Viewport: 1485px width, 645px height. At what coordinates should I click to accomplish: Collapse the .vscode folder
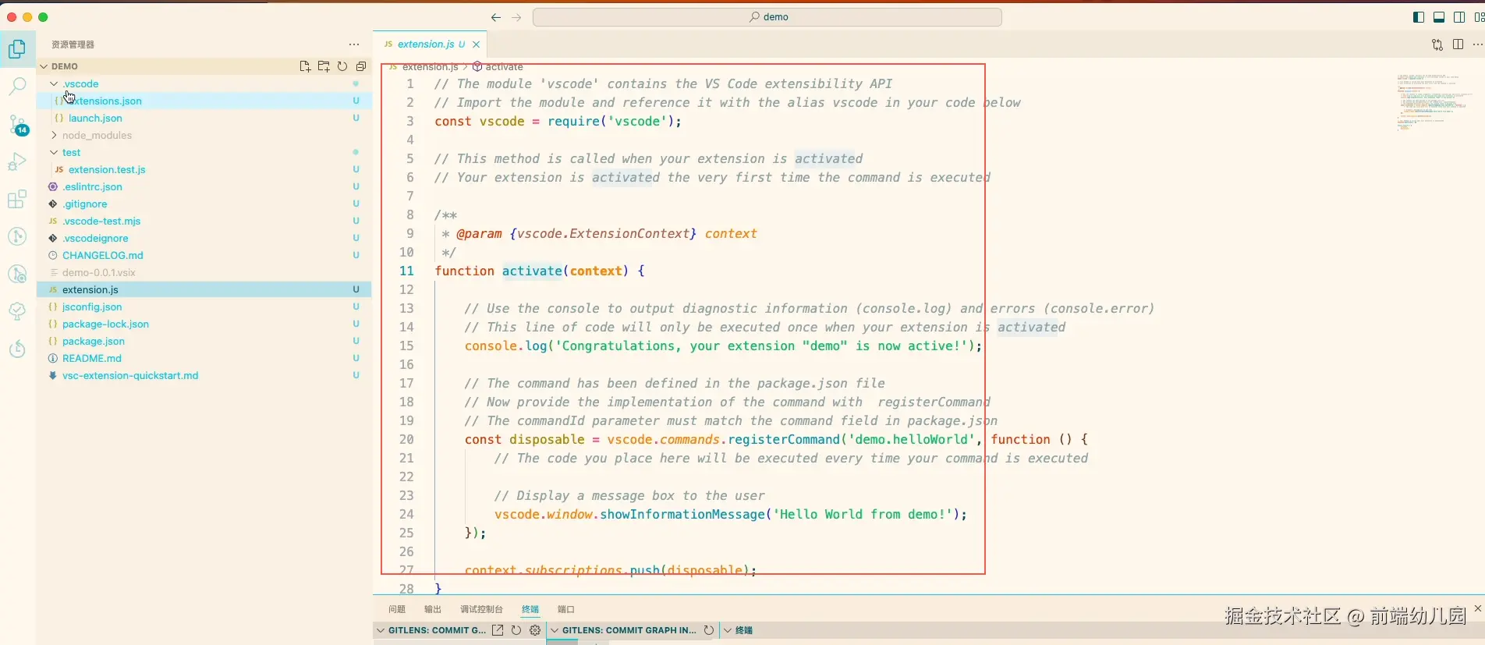click(54, 83)
